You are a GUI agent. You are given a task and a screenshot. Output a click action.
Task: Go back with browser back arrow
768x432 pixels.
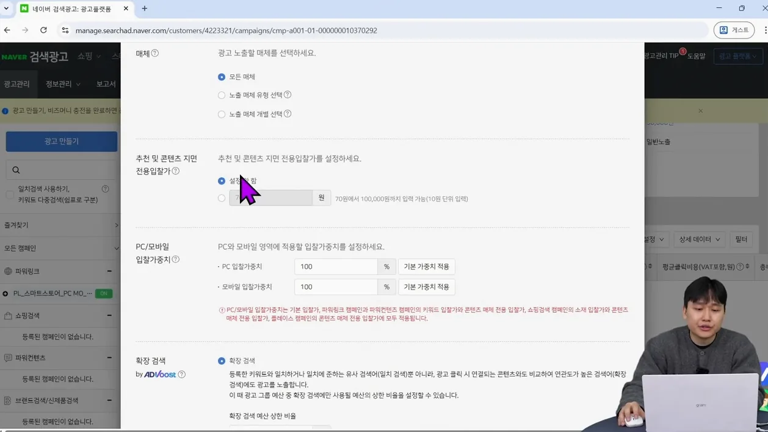pyautogui.click(x=7, y=30)
